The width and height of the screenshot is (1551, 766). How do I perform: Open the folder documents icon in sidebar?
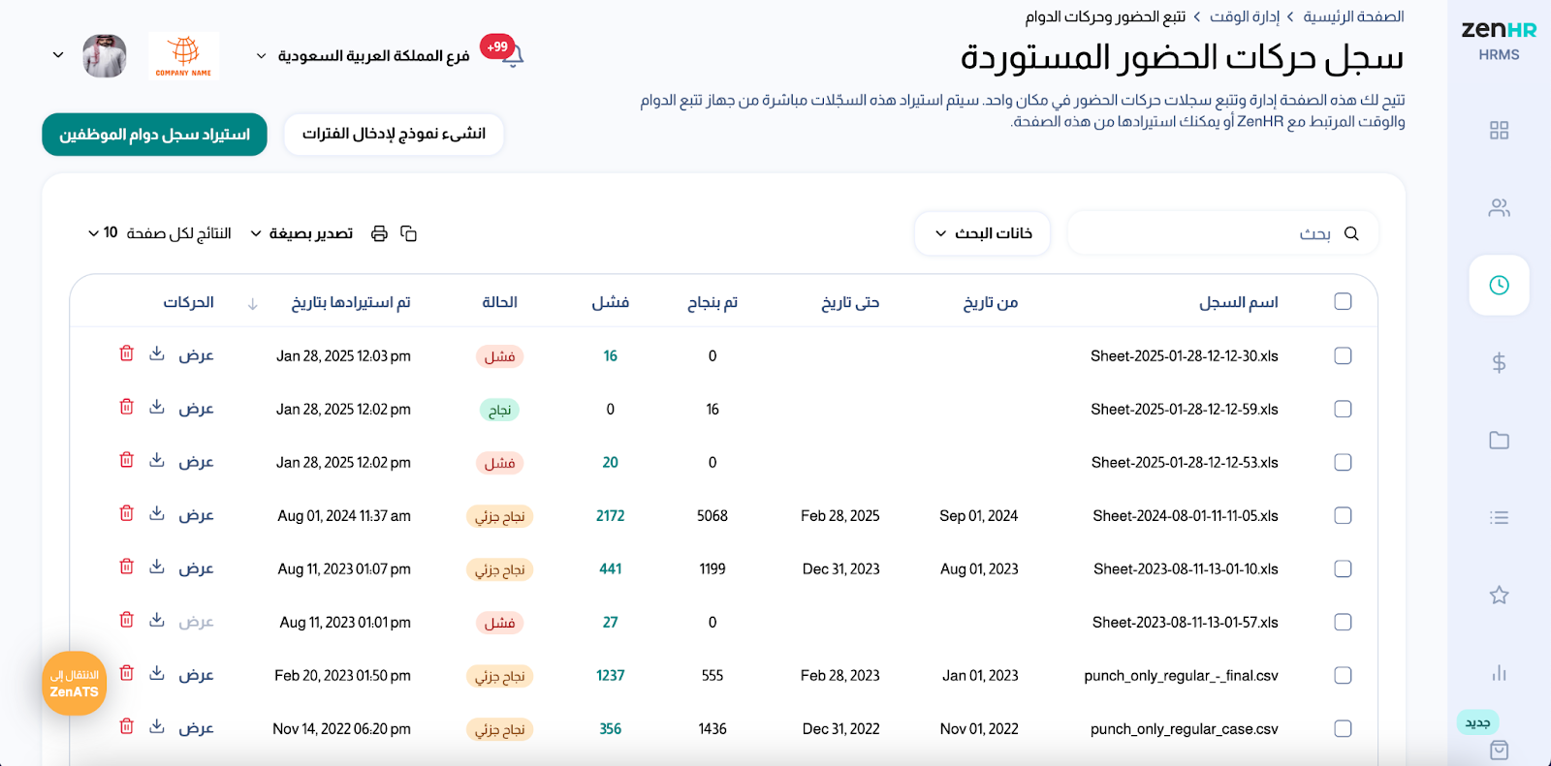(x=1499, y=440)
